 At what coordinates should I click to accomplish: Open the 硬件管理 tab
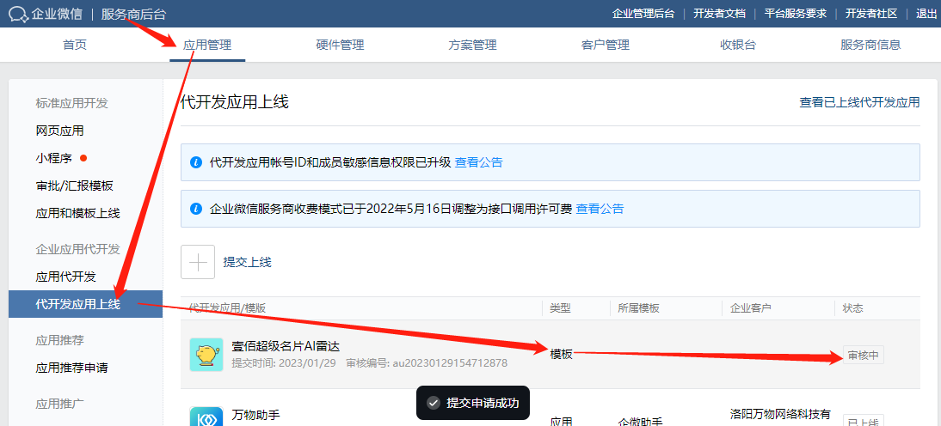[x=340, y=45]
